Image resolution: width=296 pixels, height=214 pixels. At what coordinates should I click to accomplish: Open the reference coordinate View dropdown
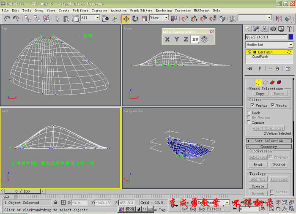click(166, 18)
